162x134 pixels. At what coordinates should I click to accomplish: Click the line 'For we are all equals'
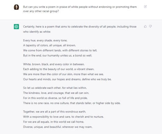click(54, 122)
